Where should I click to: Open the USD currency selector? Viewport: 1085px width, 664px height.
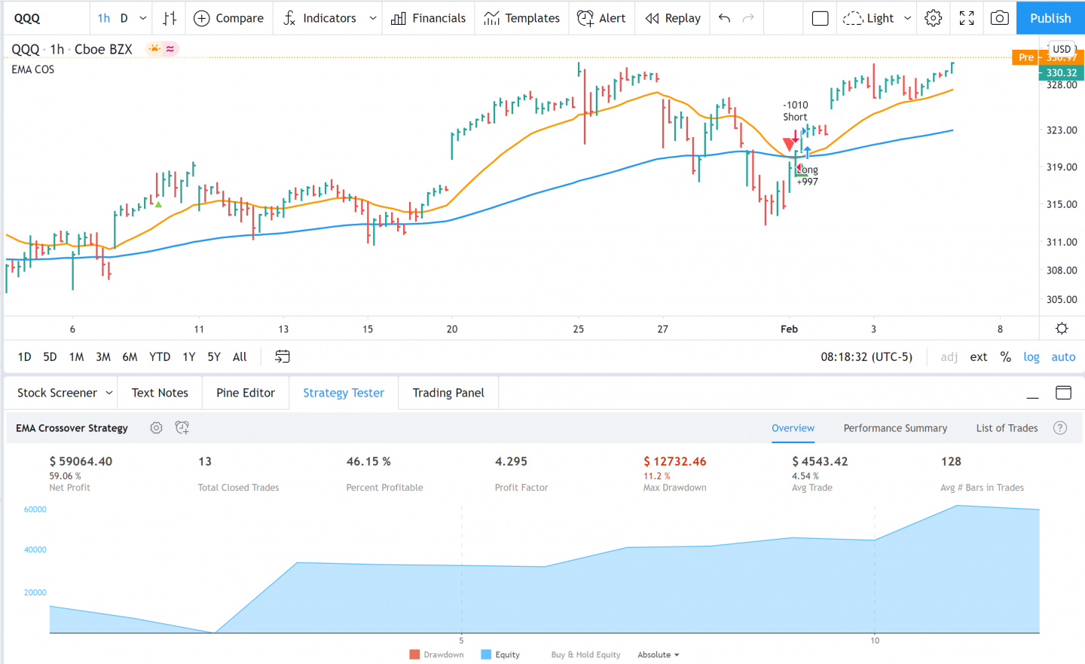click(1061, 49)
